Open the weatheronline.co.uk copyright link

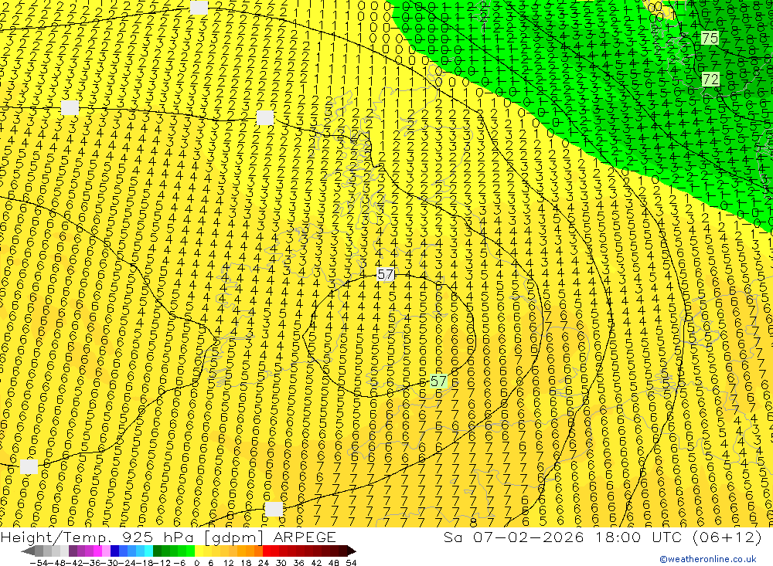pyautogui.click(x=708, y=558)
